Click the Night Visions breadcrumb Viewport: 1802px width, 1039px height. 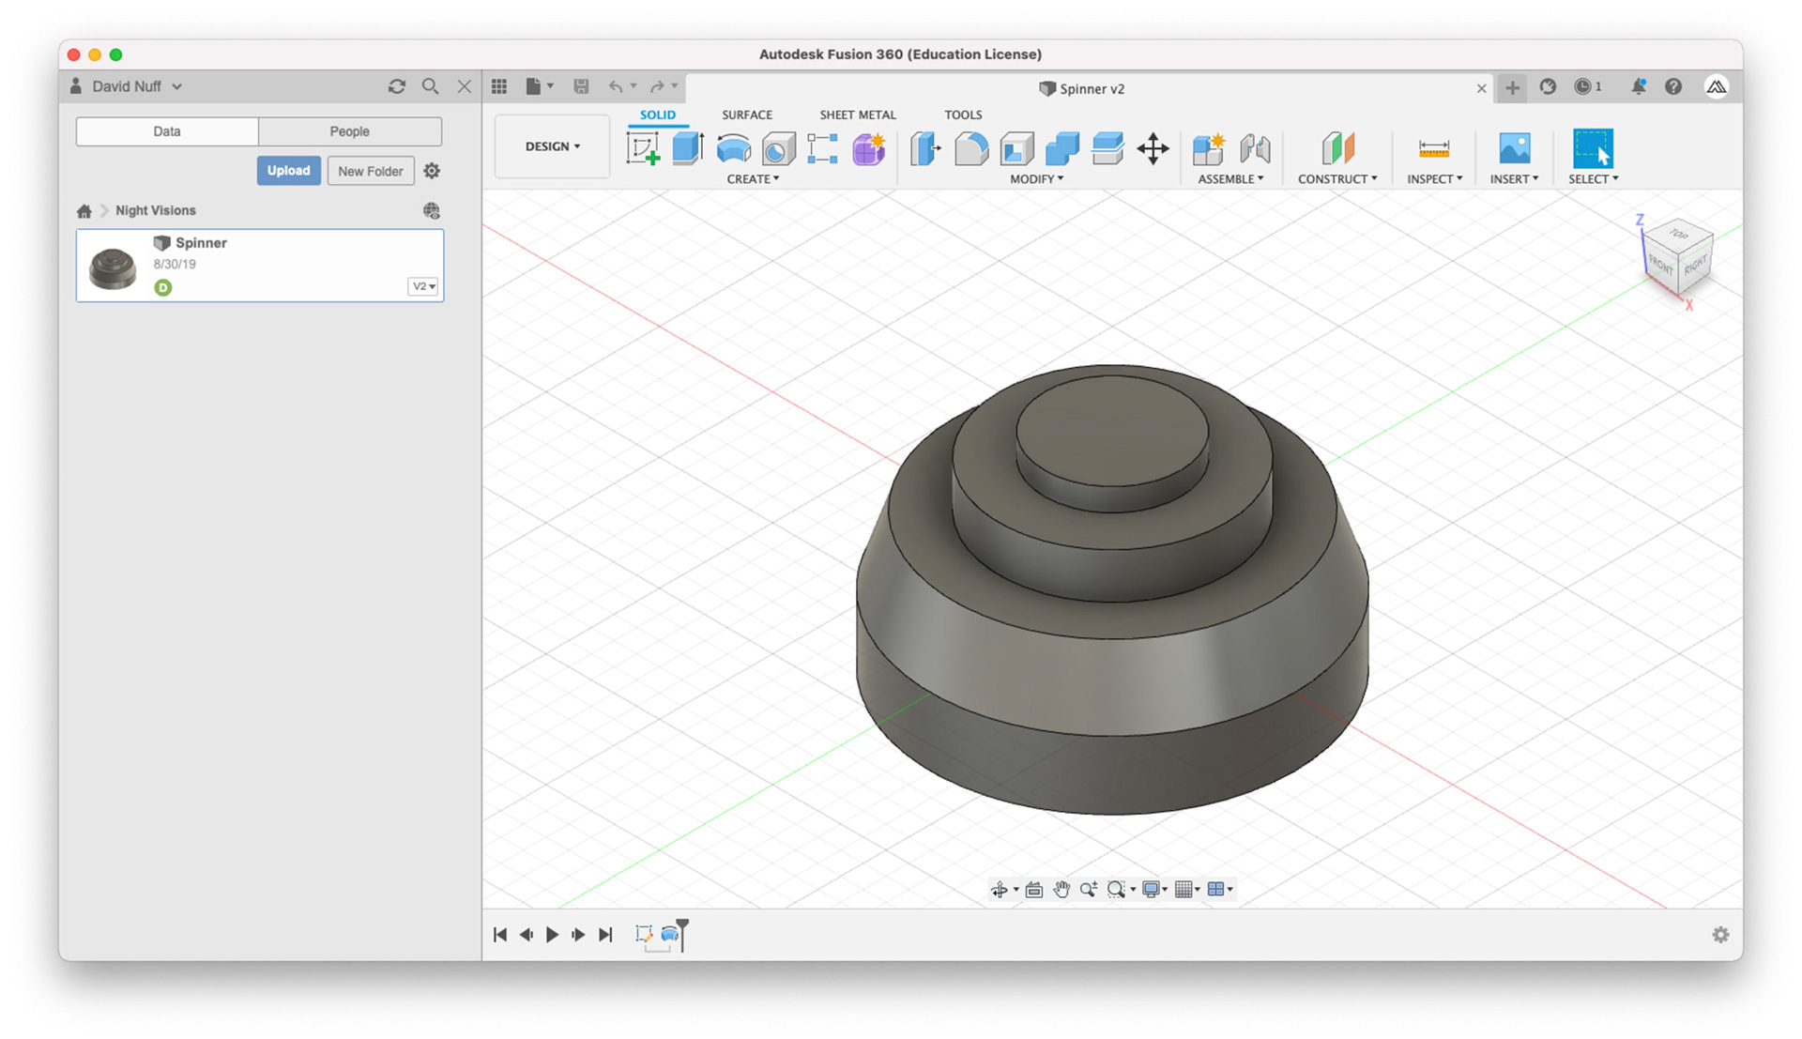pos(156,211)
